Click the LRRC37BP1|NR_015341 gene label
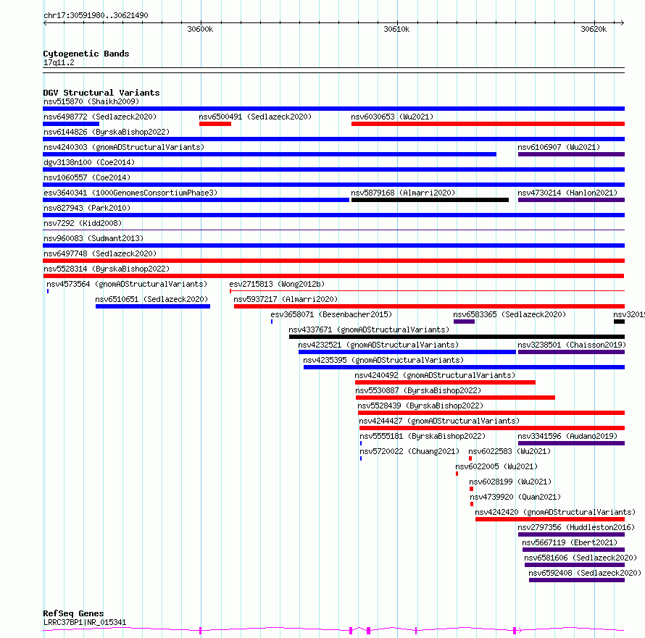645x638 pixels. [x=85, y=622]
